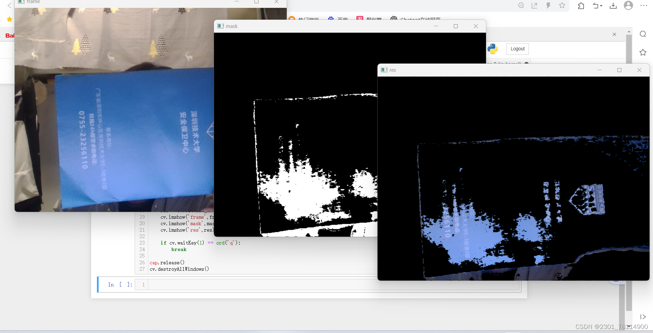The height and width of the screenshot is (333, 653).
Task: Close the res window
Action: point(639,70)
